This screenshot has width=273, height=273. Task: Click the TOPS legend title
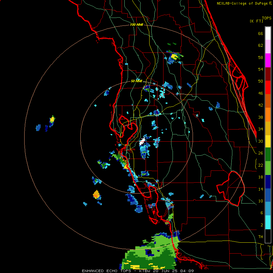267,18
